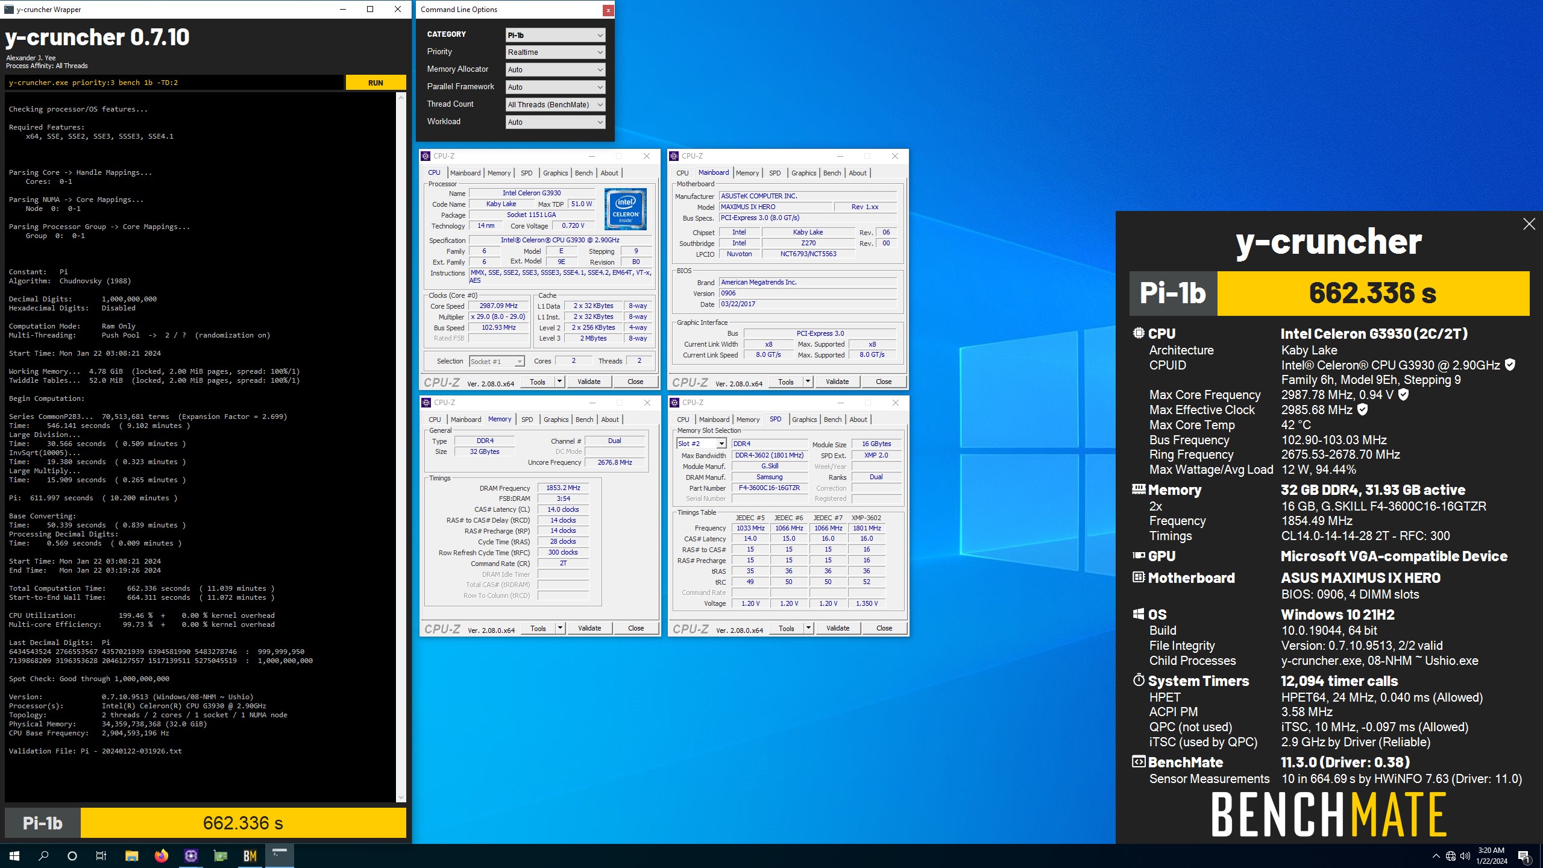The height and width of the screenshot is (868, 1543).
Task: Show hidden tray icons chevron
Action: coord(1436,856)
